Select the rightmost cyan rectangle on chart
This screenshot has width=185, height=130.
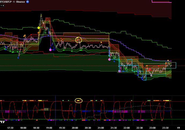coord(171,65)
